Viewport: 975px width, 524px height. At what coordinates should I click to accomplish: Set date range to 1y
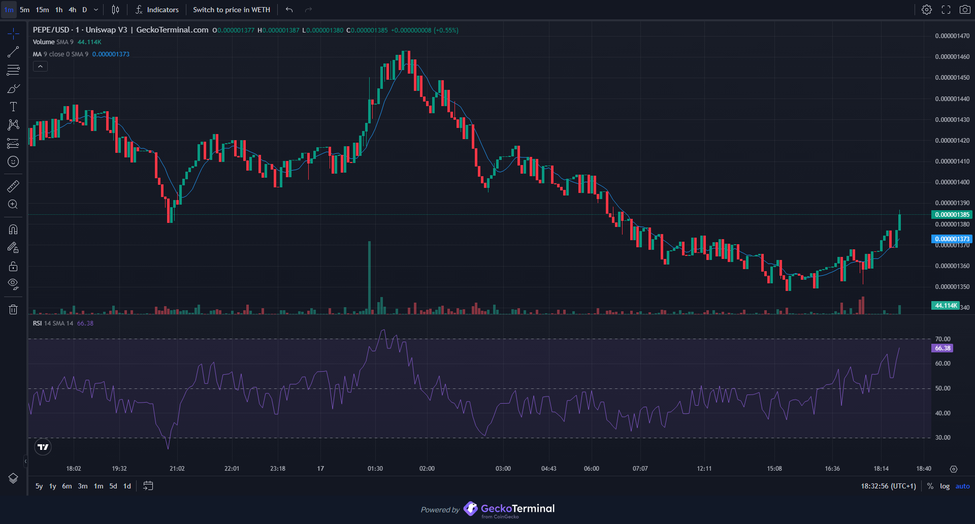[x=52, y=486]
